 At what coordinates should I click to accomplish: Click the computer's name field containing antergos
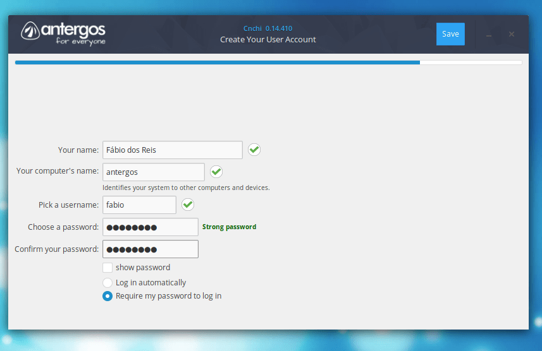[153, 172]
